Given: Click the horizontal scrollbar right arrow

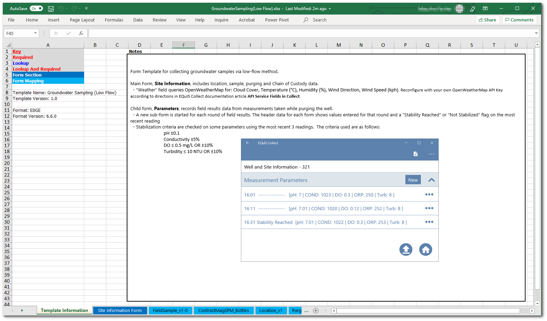Looking at the screenshot, I should [x=532, y=311].
